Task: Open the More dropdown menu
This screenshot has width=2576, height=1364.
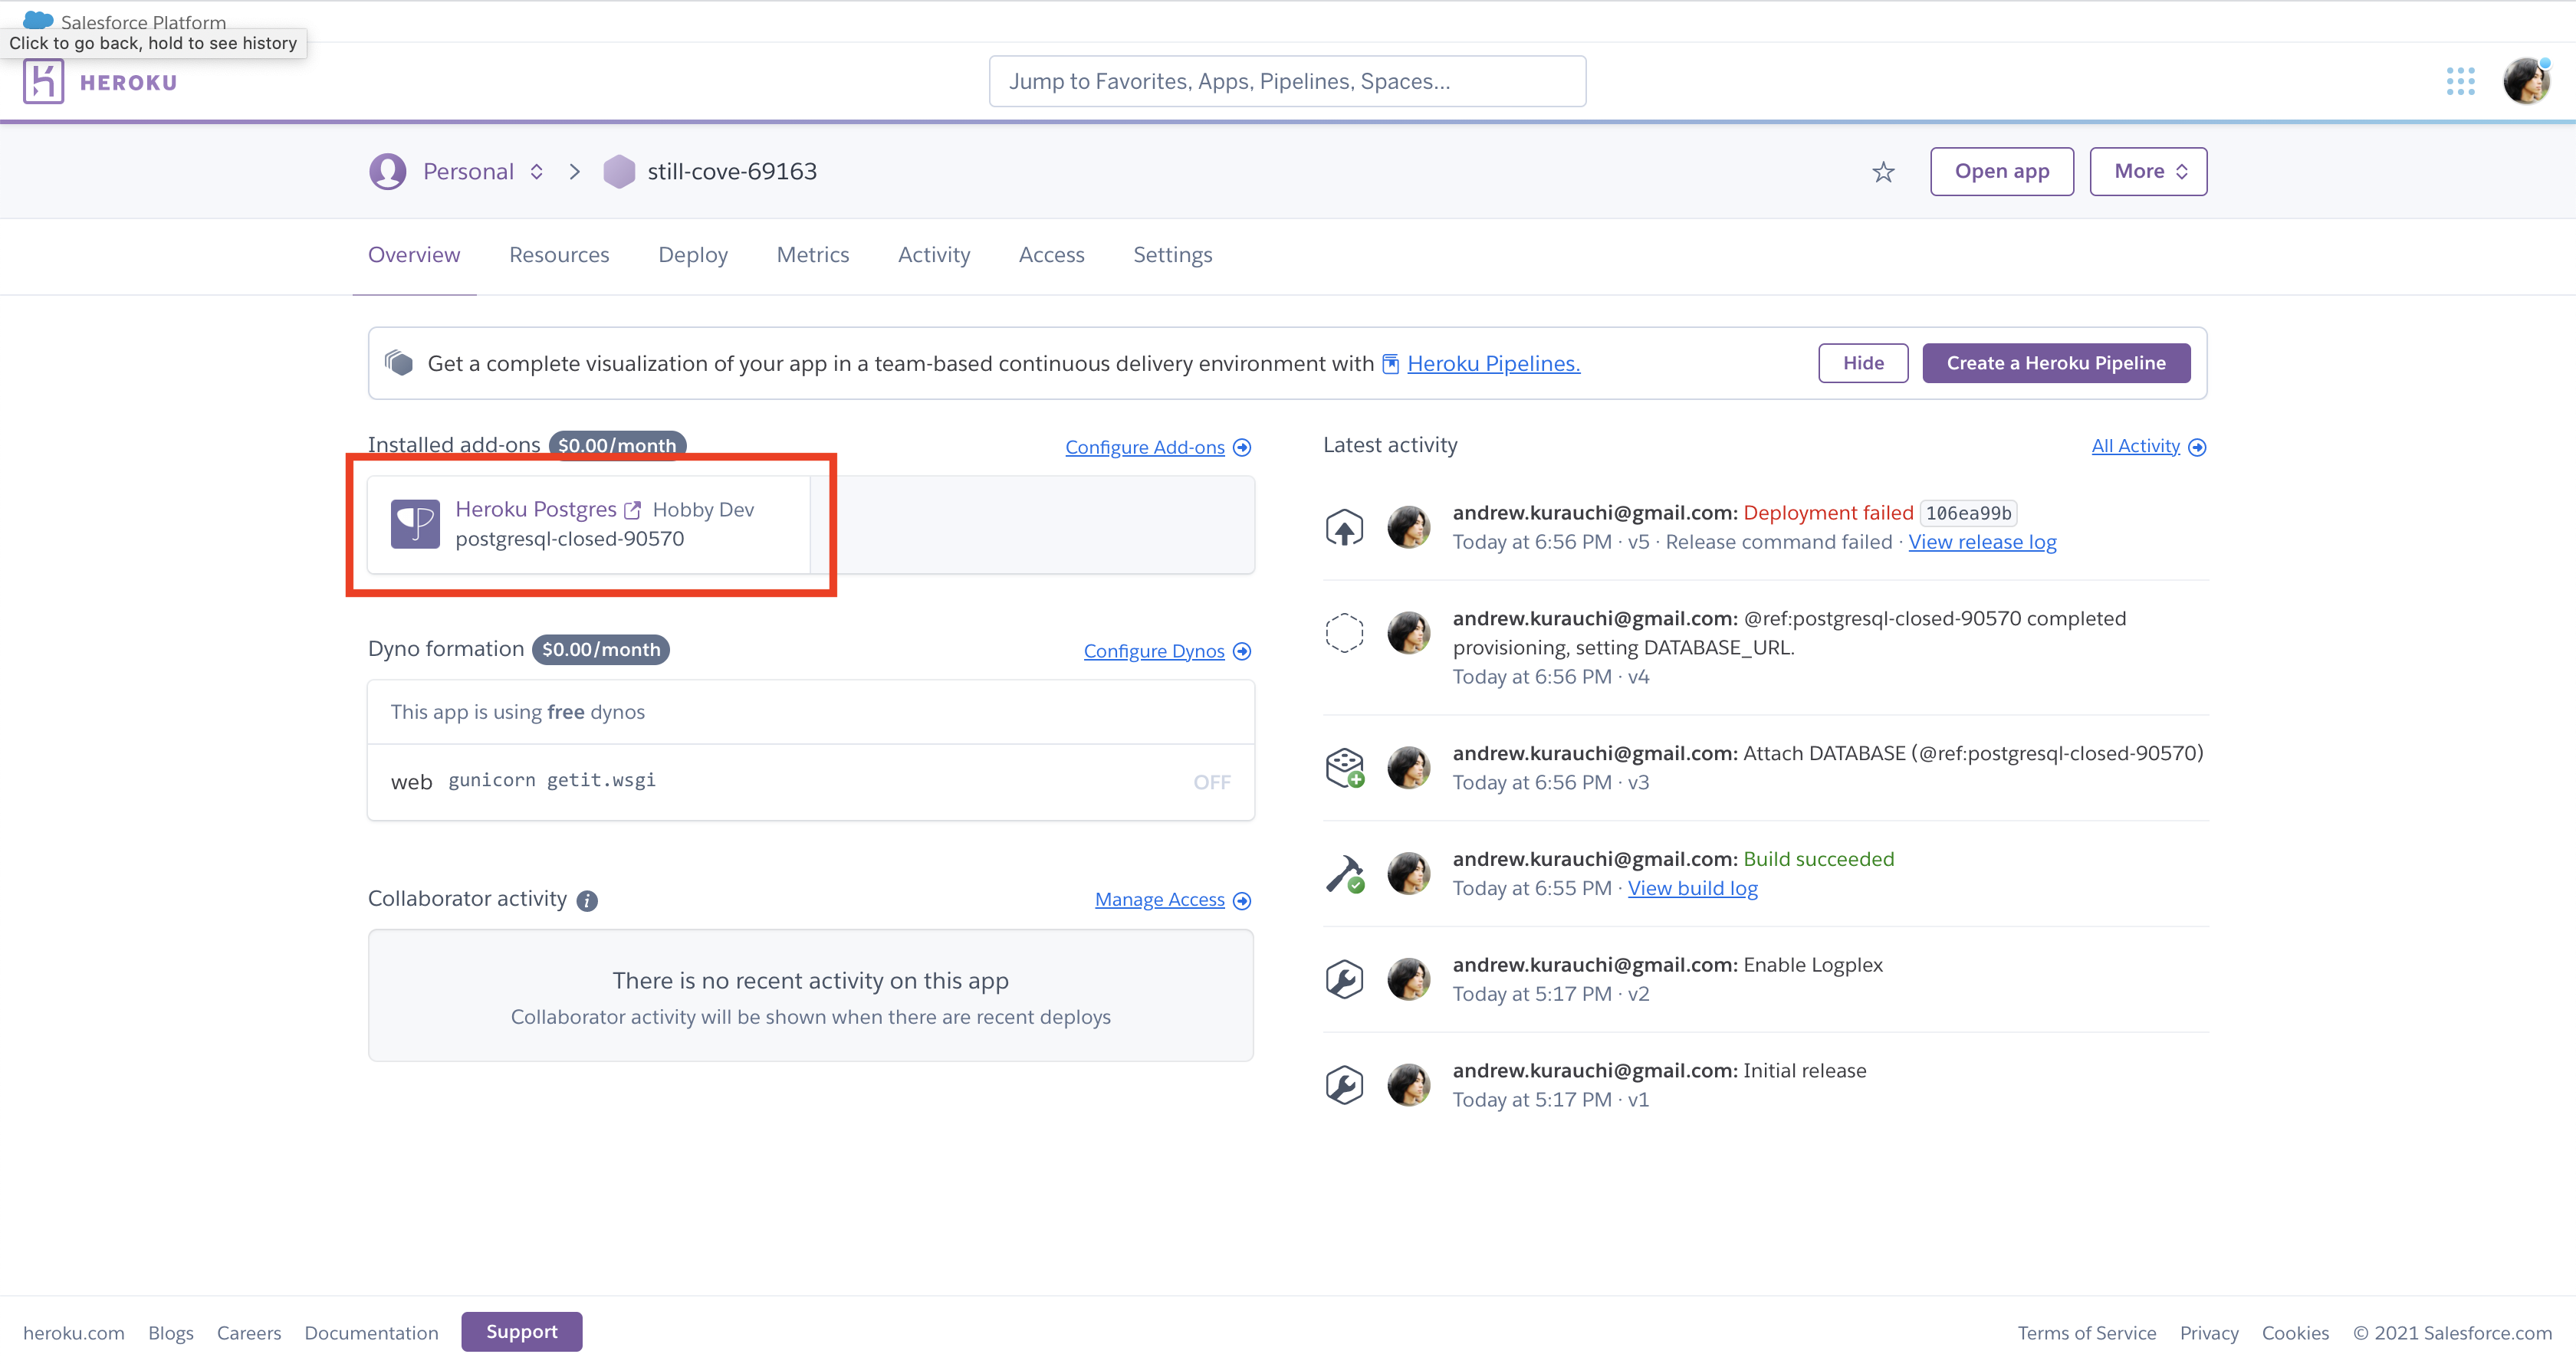Action: tap(2148, 172)
